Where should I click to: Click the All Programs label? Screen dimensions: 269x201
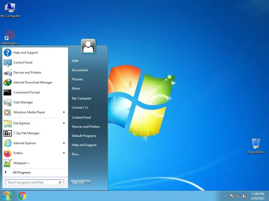coord(22,172)
